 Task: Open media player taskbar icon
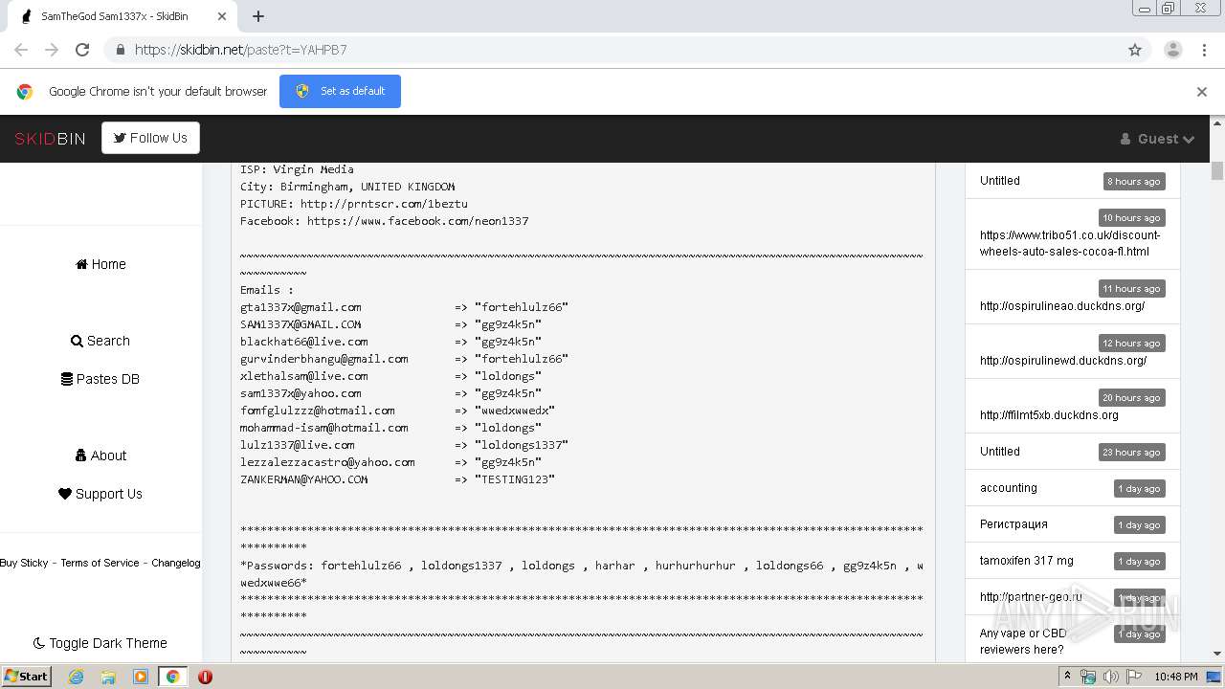point(141,677)
